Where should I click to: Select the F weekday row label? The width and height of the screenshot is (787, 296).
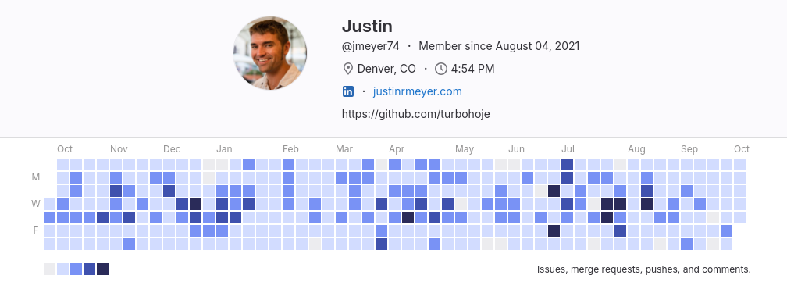[36, 230]
